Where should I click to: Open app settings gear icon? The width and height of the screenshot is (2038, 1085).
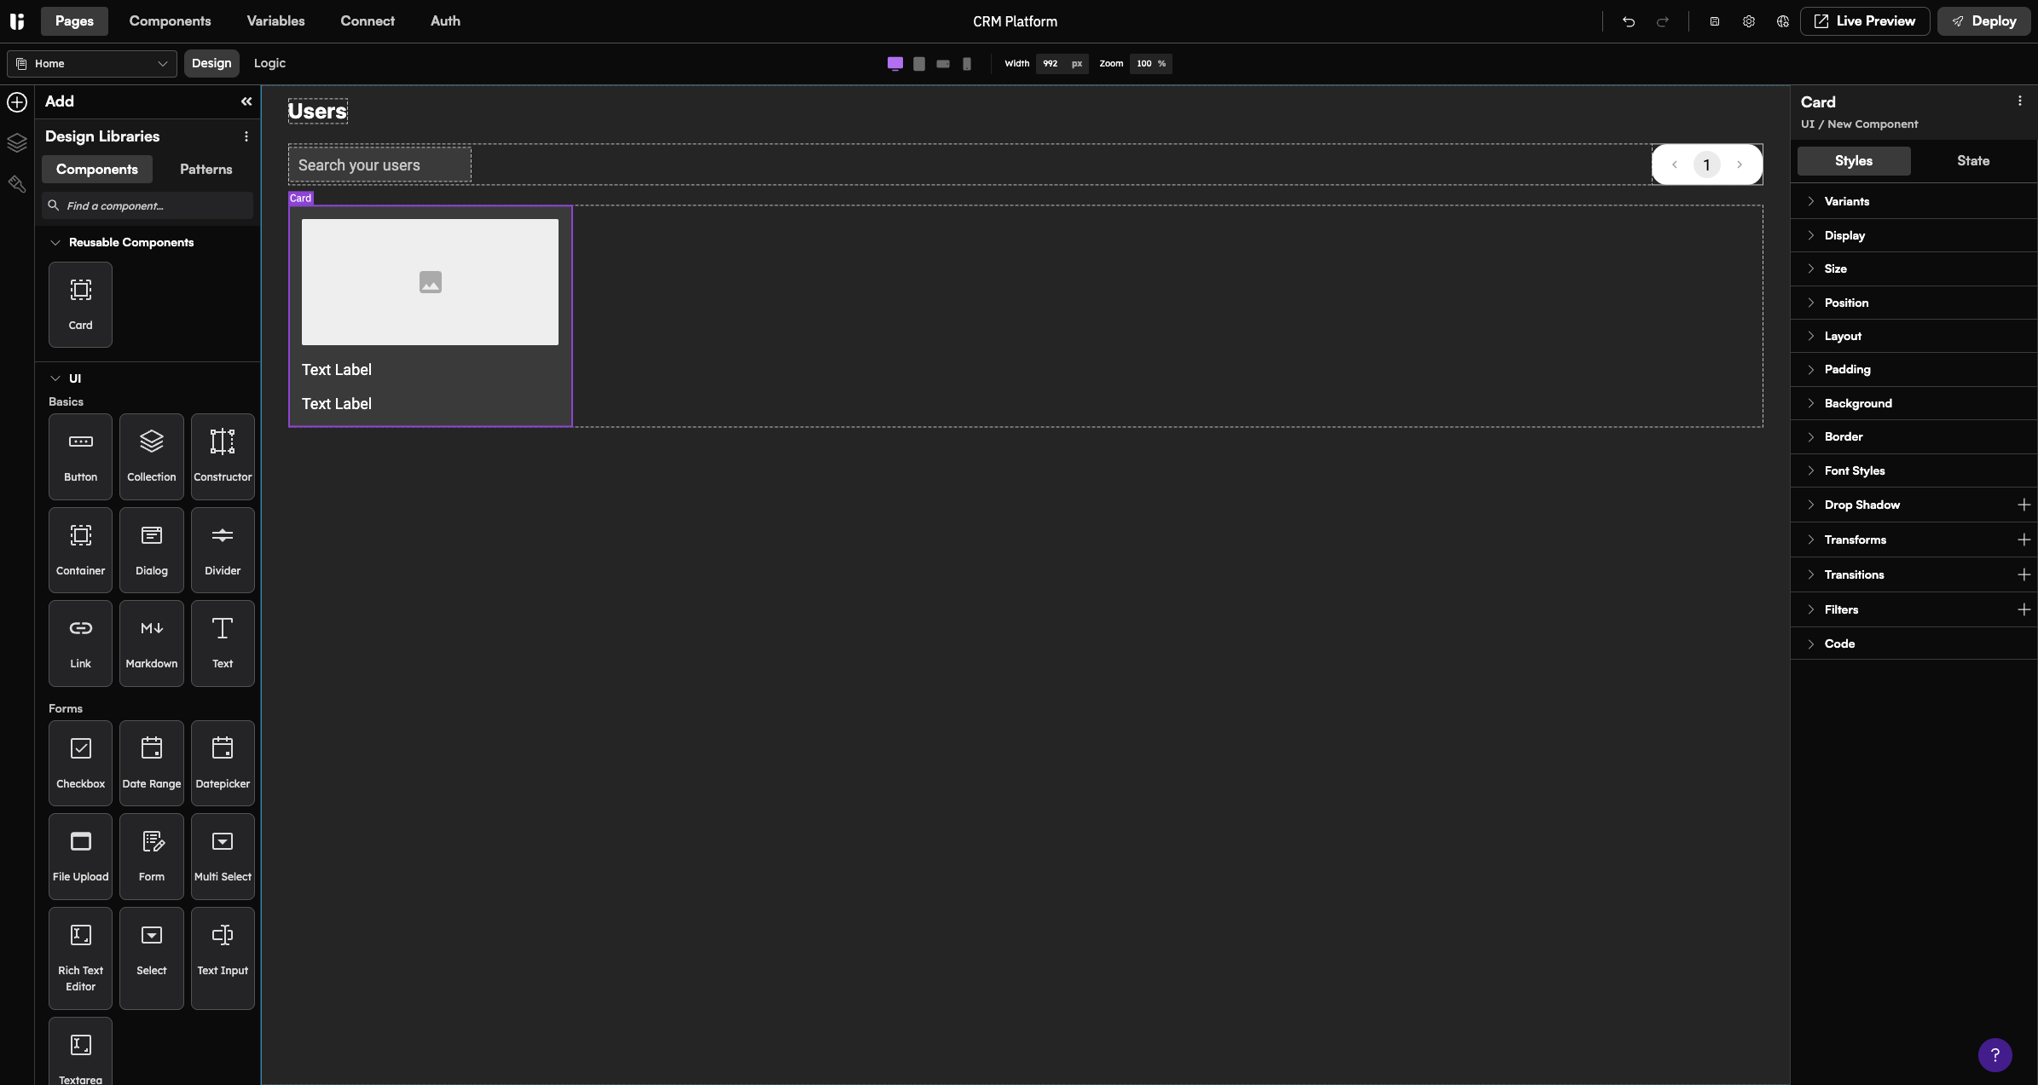(x=1748, y=21)
